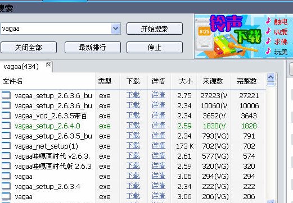Click the 玩美 ringtone link in banner
The height and width of the screenshot is (203, 293).
[x=281, y=52]
